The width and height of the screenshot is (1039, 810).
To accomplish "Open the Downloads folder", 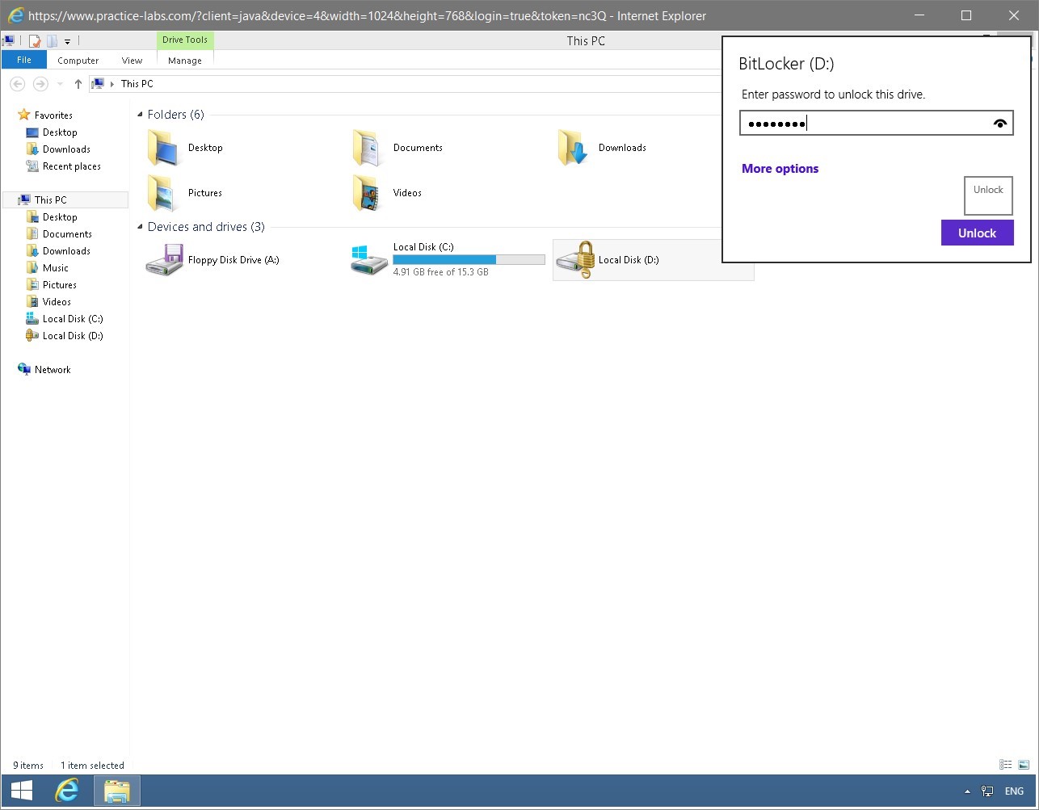I will [622, 148].
